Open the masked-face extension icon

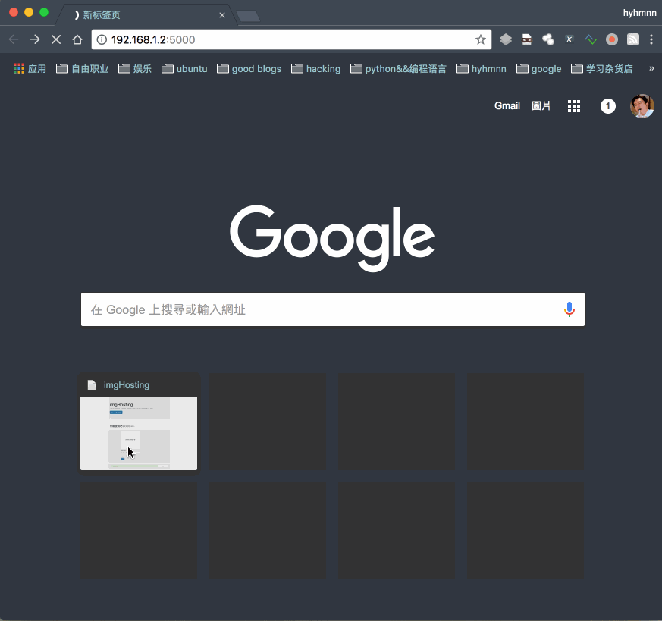point(526,39)
